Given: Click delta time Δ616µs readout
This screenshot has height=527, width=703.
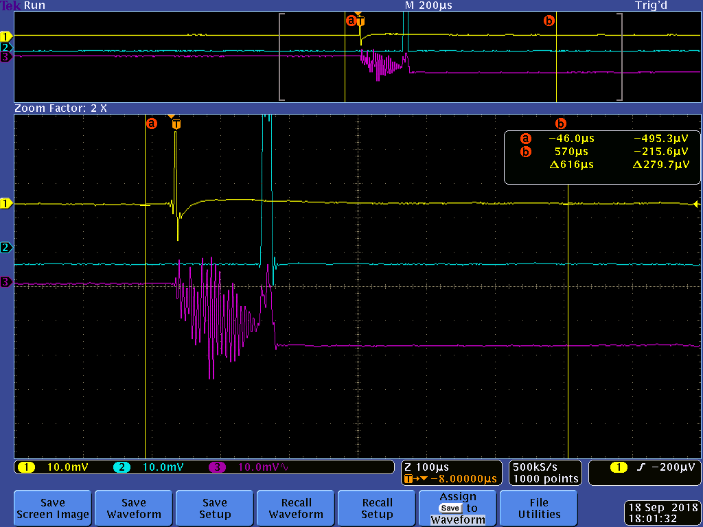Looking at the screenshot, I should click(x=571, y=165).
